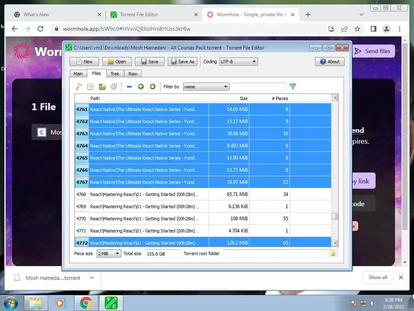Toggle the Chrome side panel icon
The height and width of the screenshot is (311, 414).
[x=373, y=29]
